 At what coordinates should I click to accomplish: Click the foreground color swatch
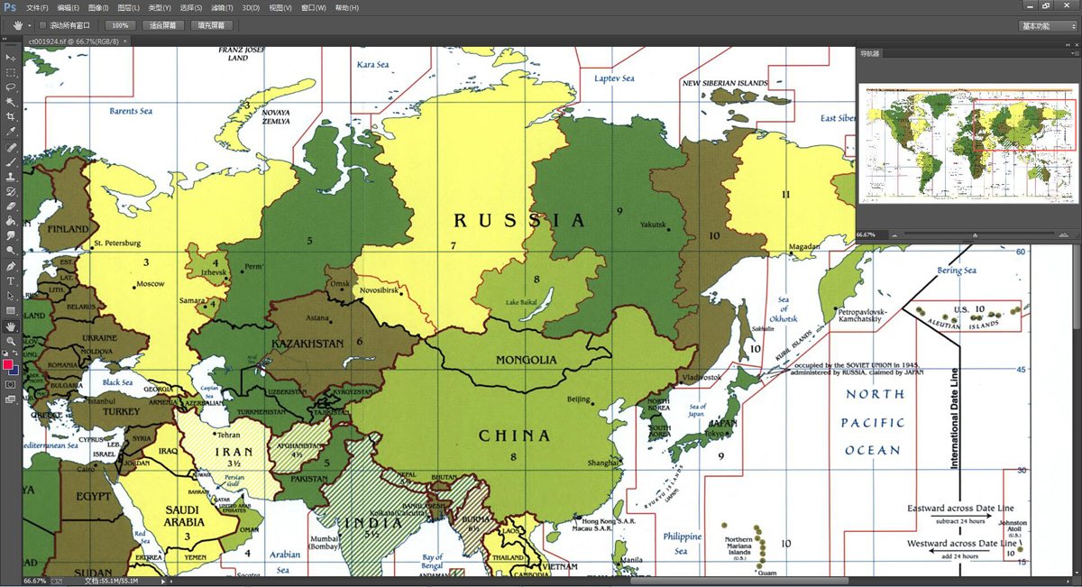[8, 364]
